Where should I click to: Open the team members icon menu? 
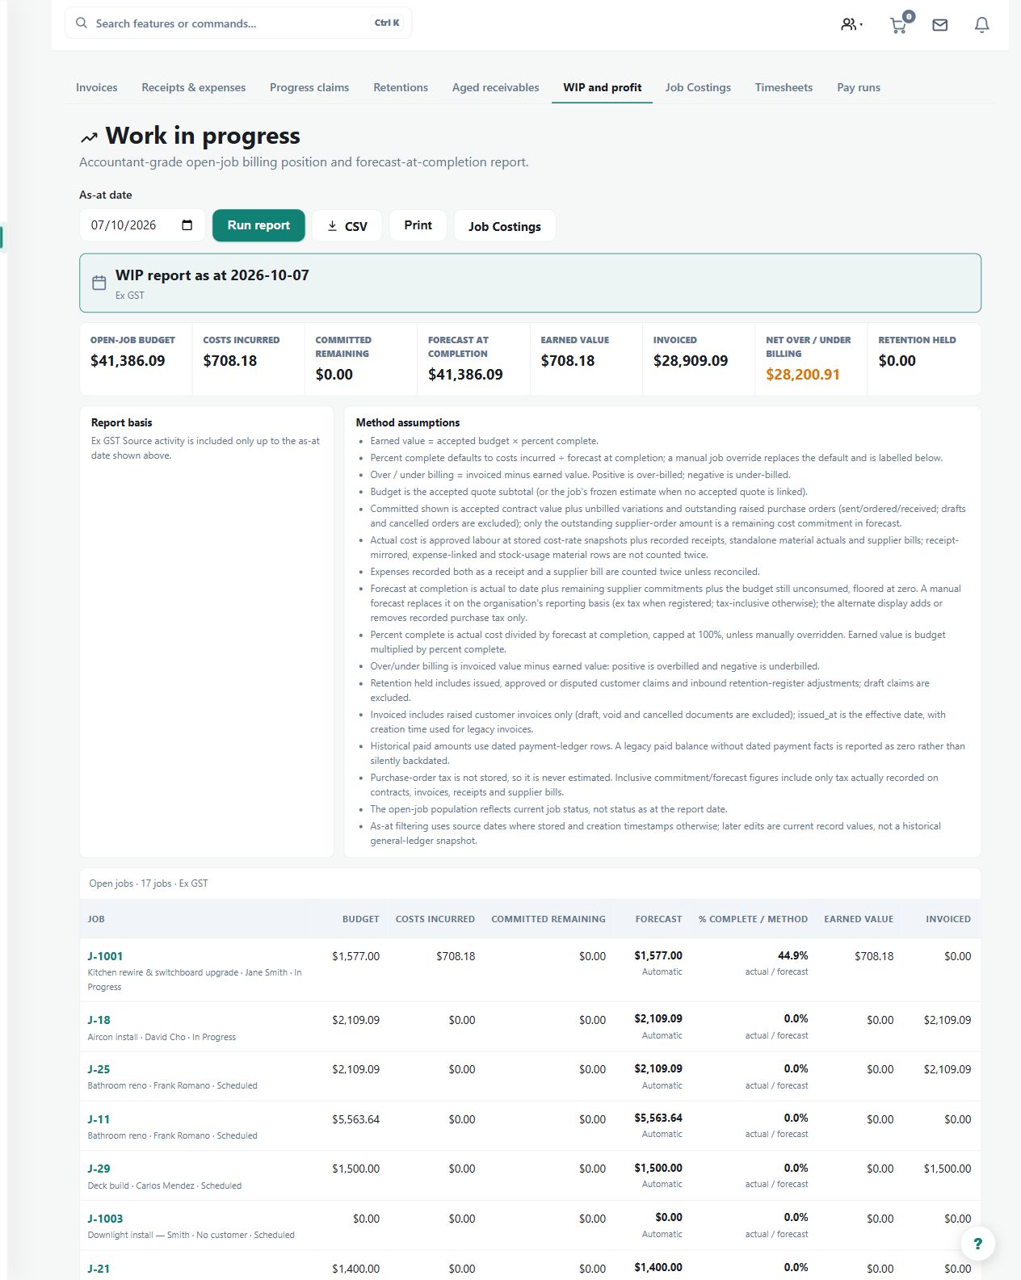click(x=851, y=24)
